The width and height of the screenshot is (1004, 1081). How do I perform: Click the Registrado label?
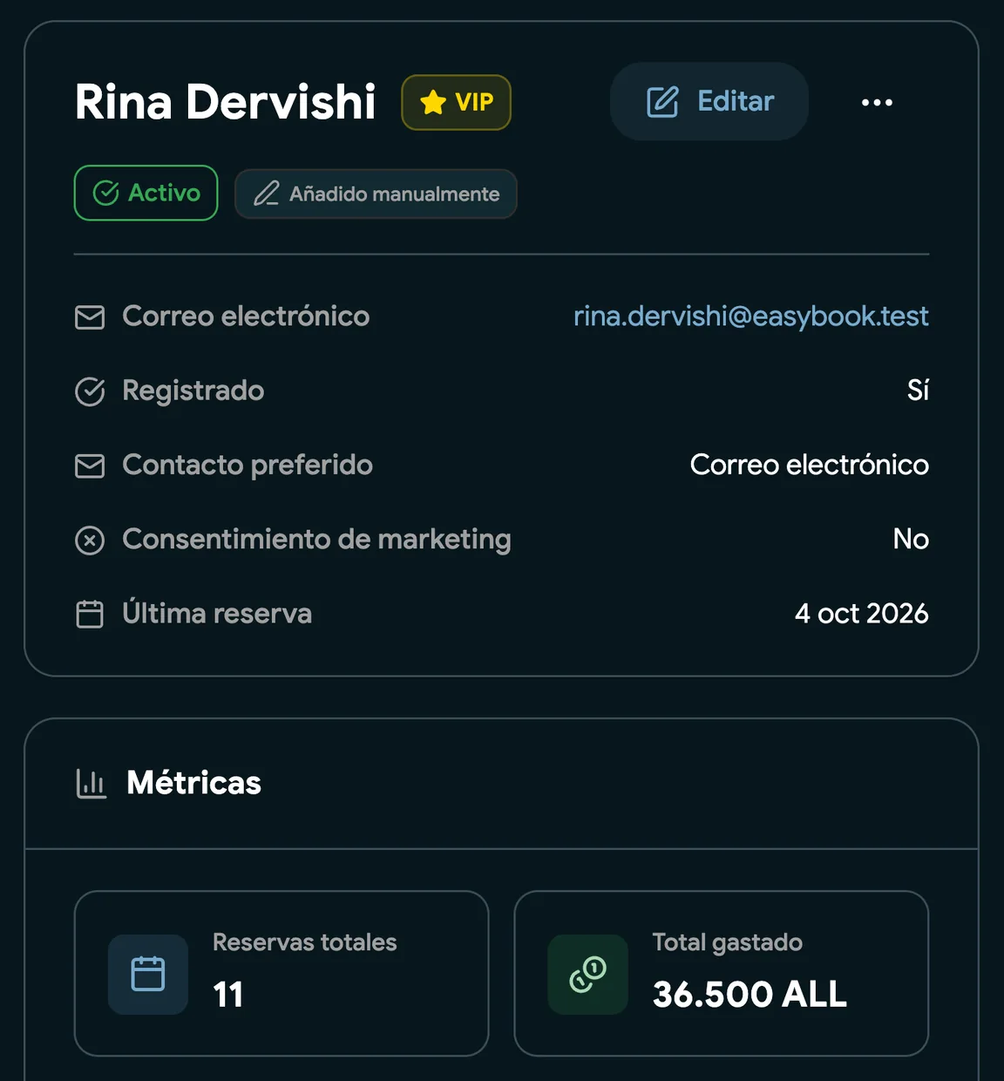tap(193, 391)
